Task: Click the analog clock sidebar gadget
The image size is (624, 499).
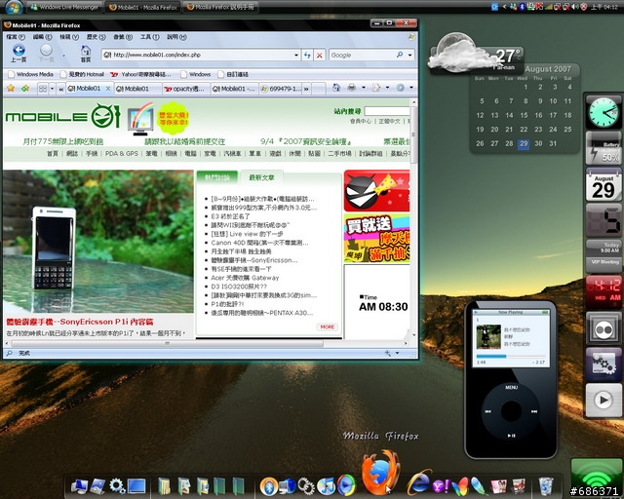Action: 604,112
